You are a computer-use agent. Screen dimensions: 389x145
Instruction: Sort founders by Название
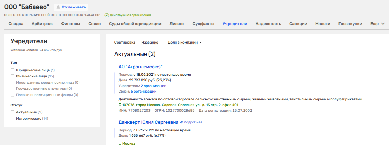click(149, 43)
